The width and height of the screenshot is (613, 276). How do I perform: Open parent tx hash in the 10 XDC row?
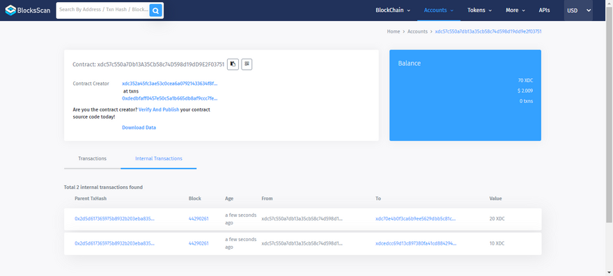pos(114,243)
